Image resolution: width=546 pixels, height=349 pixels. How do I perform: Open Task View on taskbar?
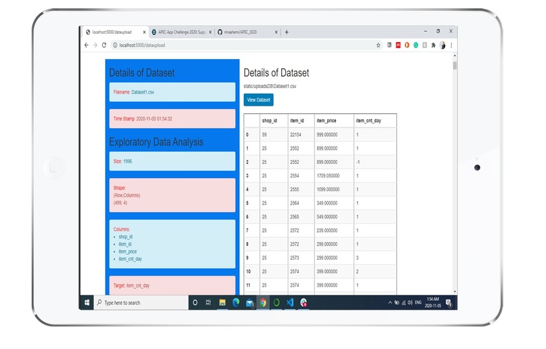tap(208, 302)
